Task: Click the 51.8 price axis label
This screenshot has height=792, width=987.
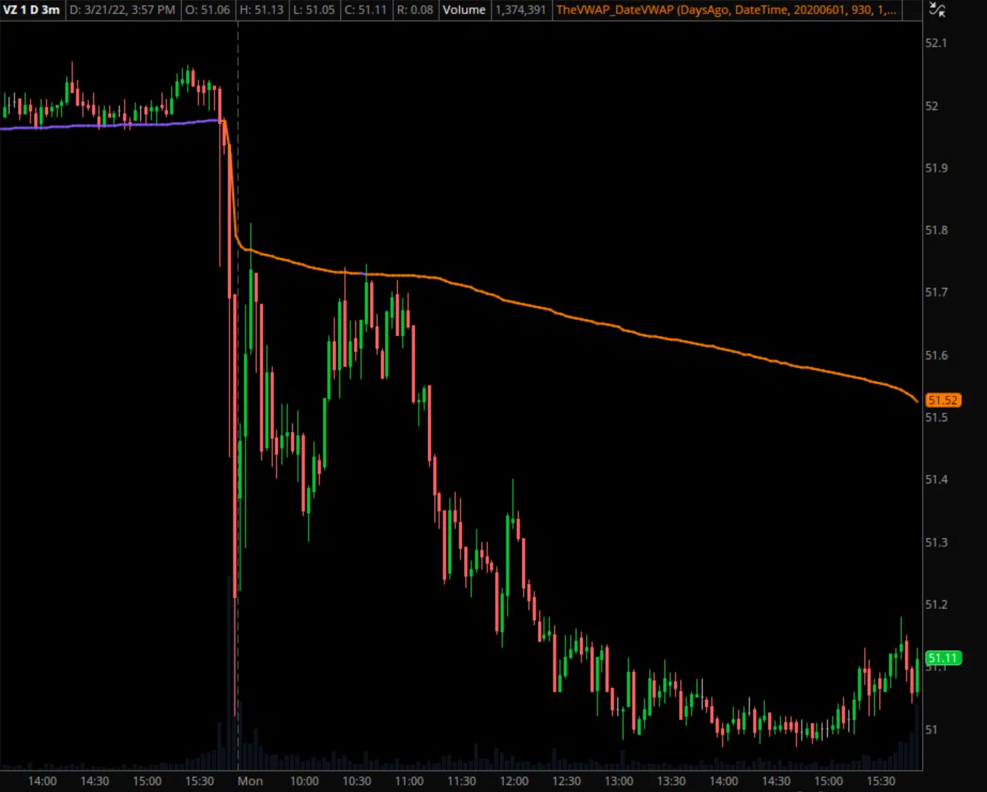Action: click(936, 230)
